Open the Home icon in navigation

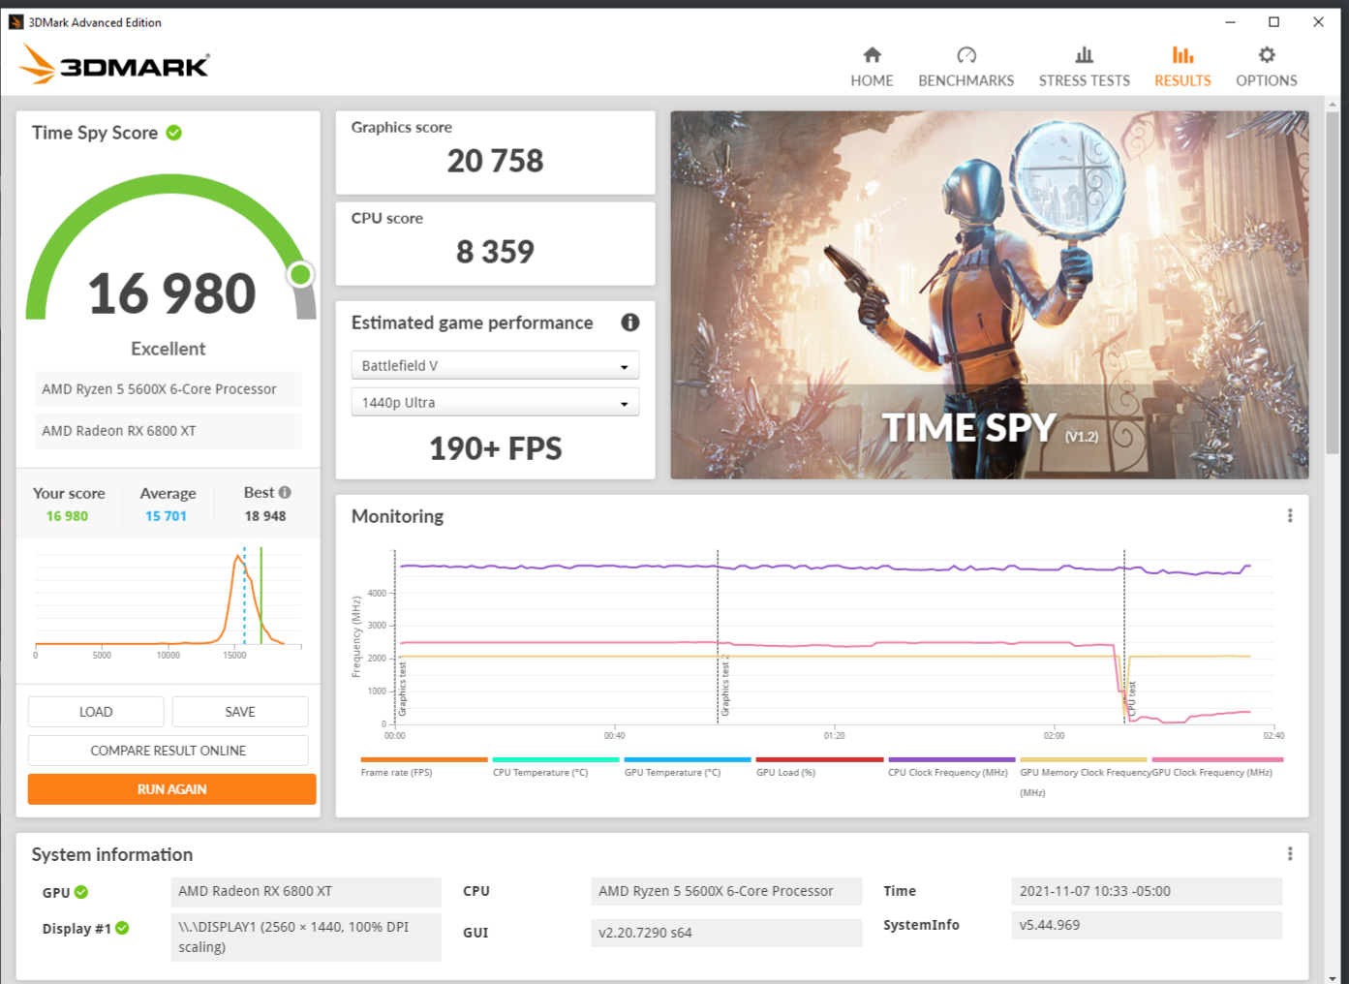872,55
